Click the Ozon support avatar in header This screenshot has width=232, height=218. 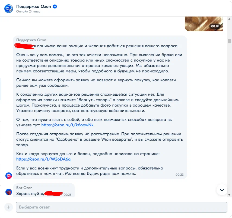click(x=9, y=9)
